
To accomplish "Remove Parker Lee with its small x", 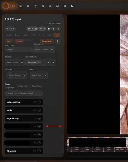I will (39, 62).
